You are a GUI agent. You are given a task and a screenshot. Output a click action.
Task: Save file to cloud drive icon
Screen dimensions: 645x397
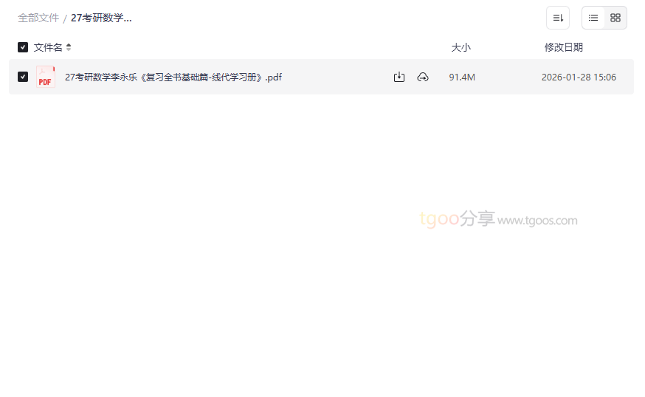(x=423, y=77)
